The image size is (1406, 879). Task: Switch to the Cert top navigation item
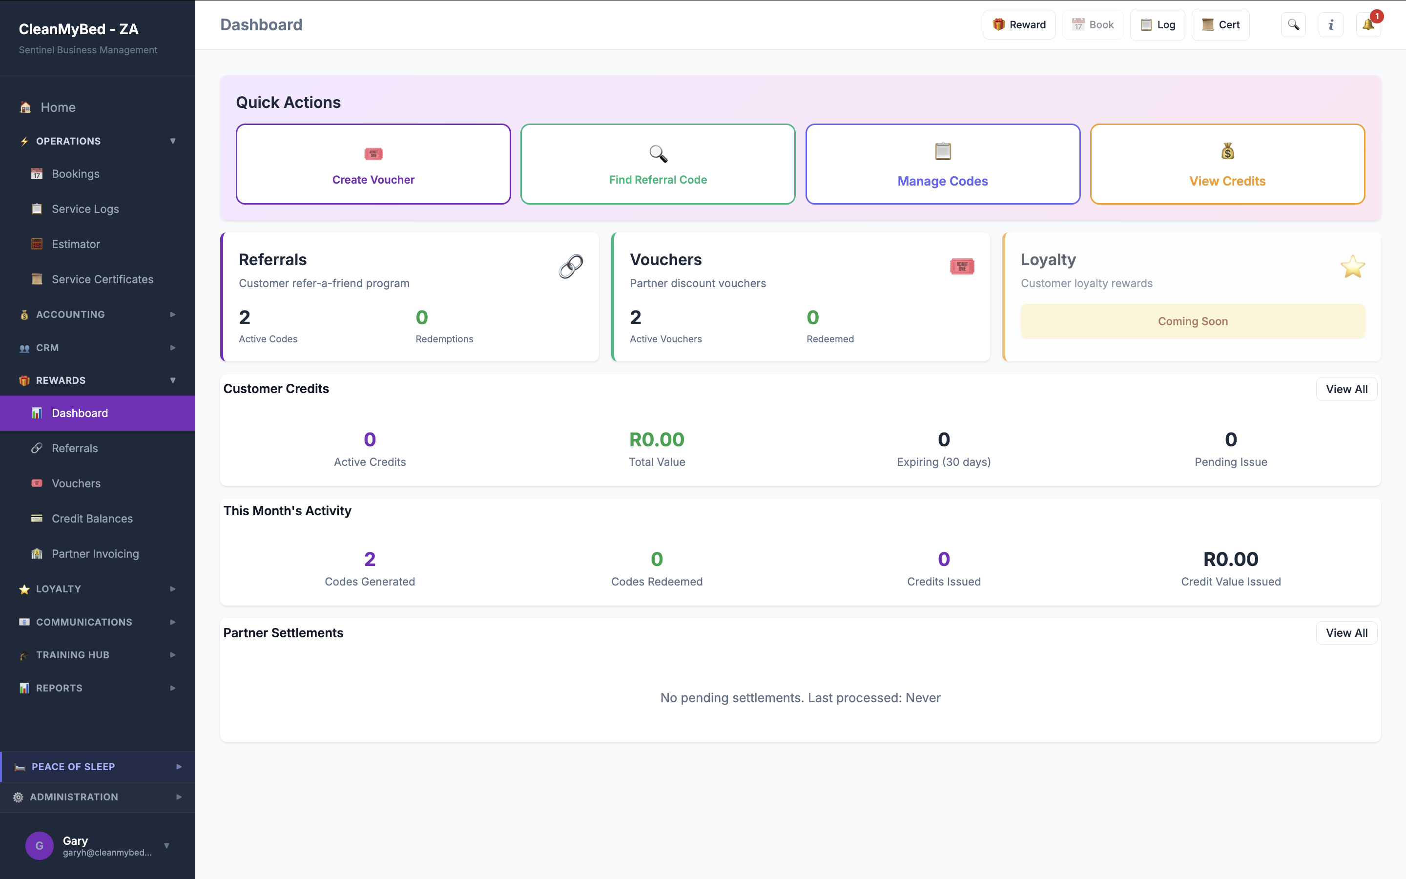click(1220, 24)
